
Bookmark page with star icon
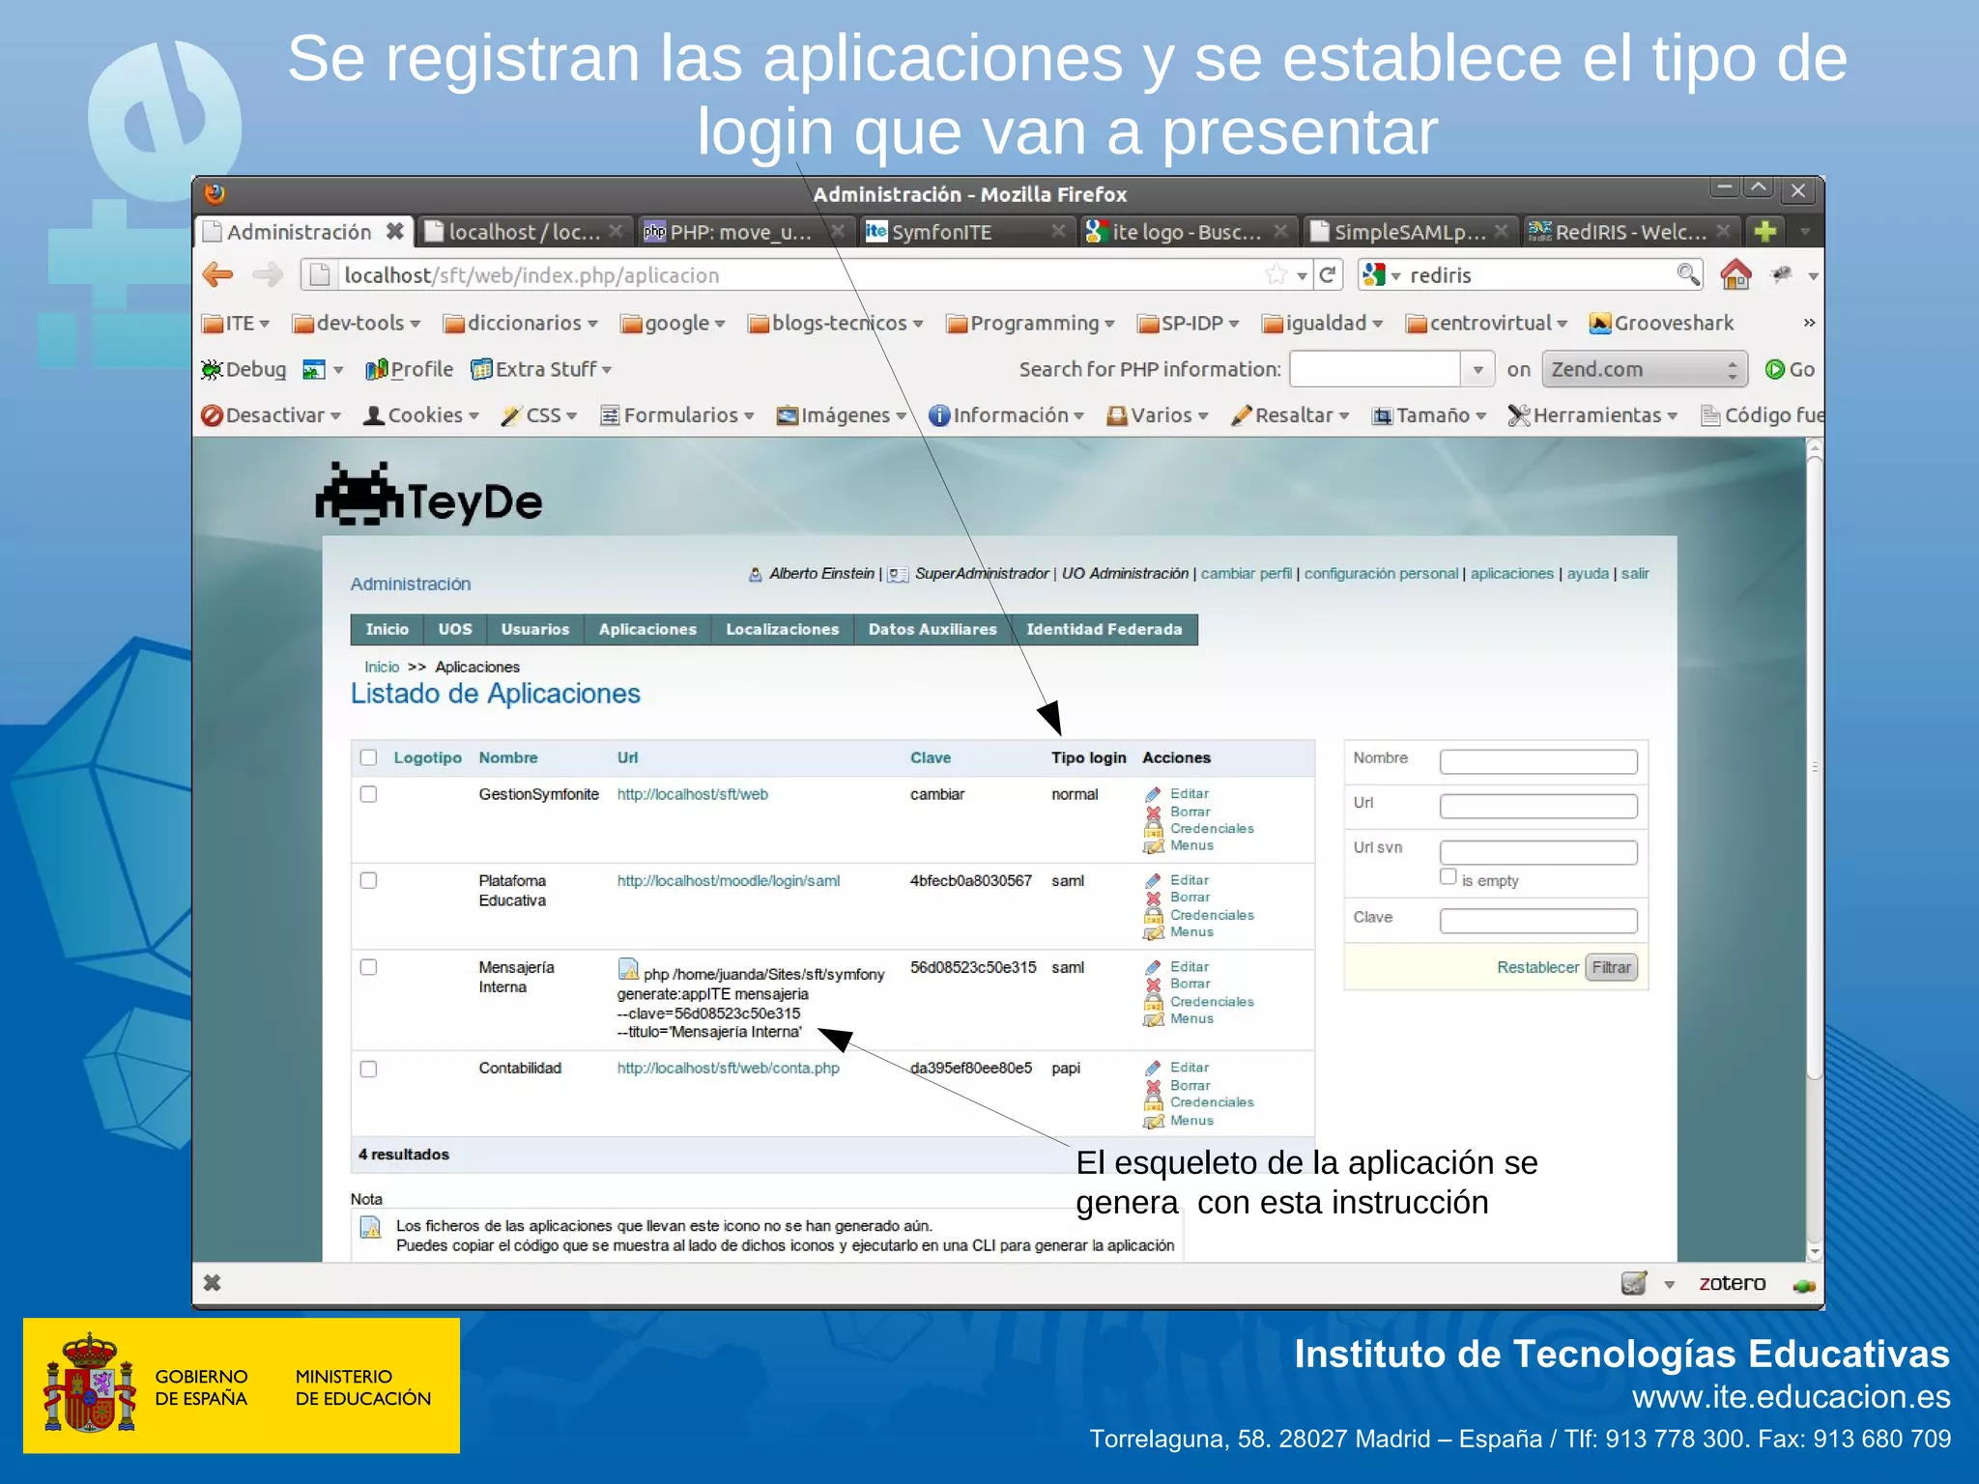pos(1276,275)
